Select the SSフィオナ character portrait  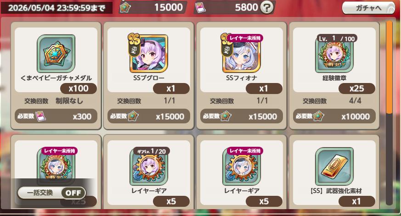click(x=242, y=54)
